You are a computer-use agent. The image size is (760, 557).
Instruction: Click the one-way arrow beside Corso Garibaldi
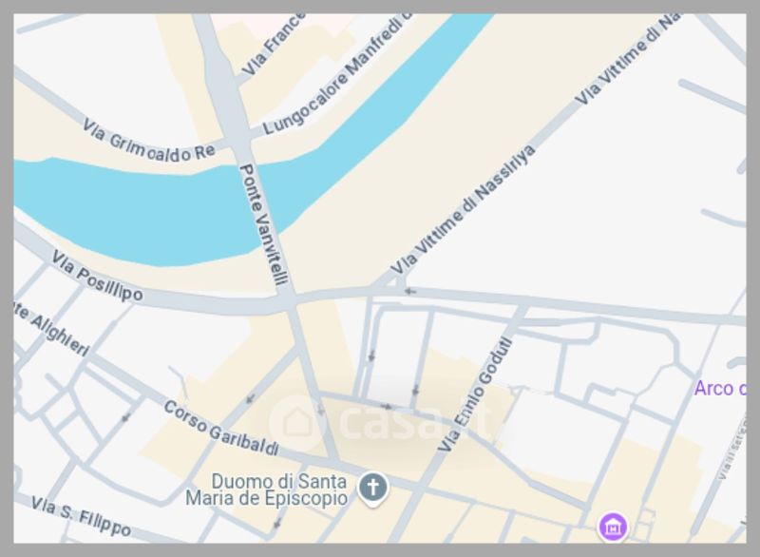tap(250, 399)
